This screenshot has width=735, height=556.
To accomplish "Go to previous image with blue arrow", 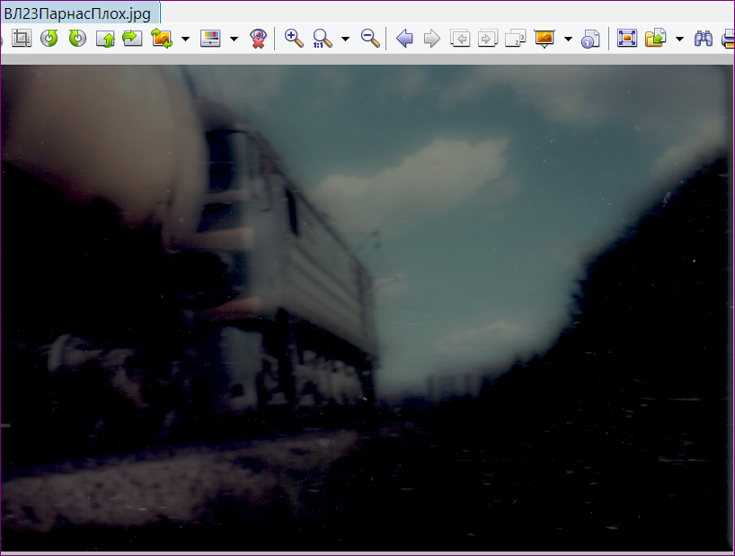I will (404, 39).
